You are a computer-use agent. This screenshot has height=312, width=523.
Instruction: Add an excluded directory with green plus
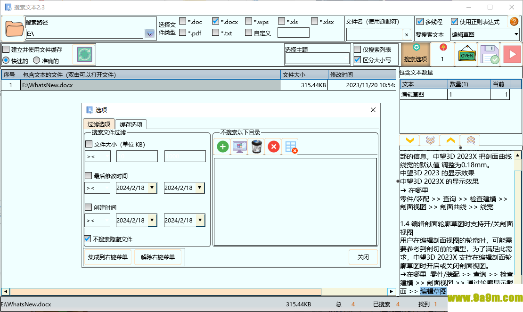click(223, 147)
